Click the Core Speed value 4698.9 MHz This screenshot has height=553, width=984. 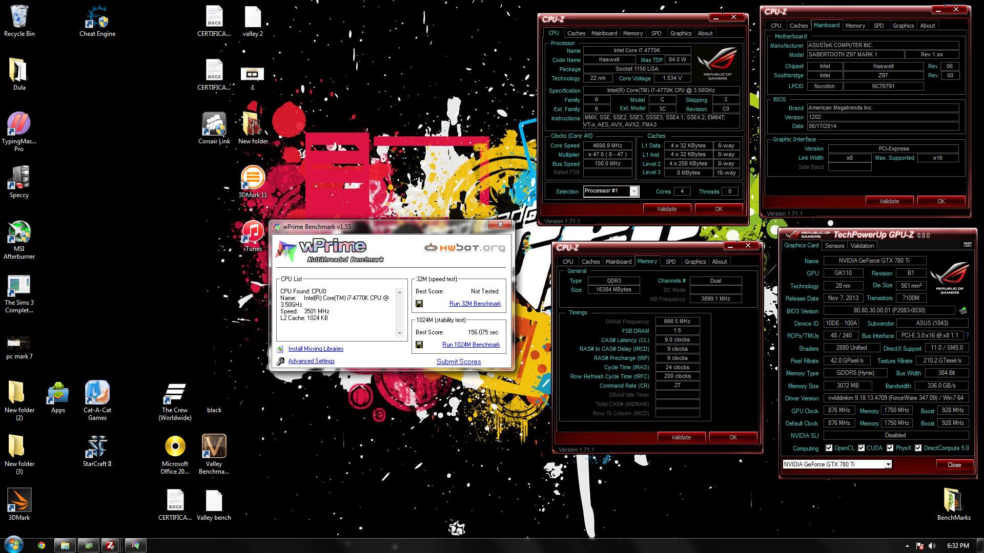(607, 145)
